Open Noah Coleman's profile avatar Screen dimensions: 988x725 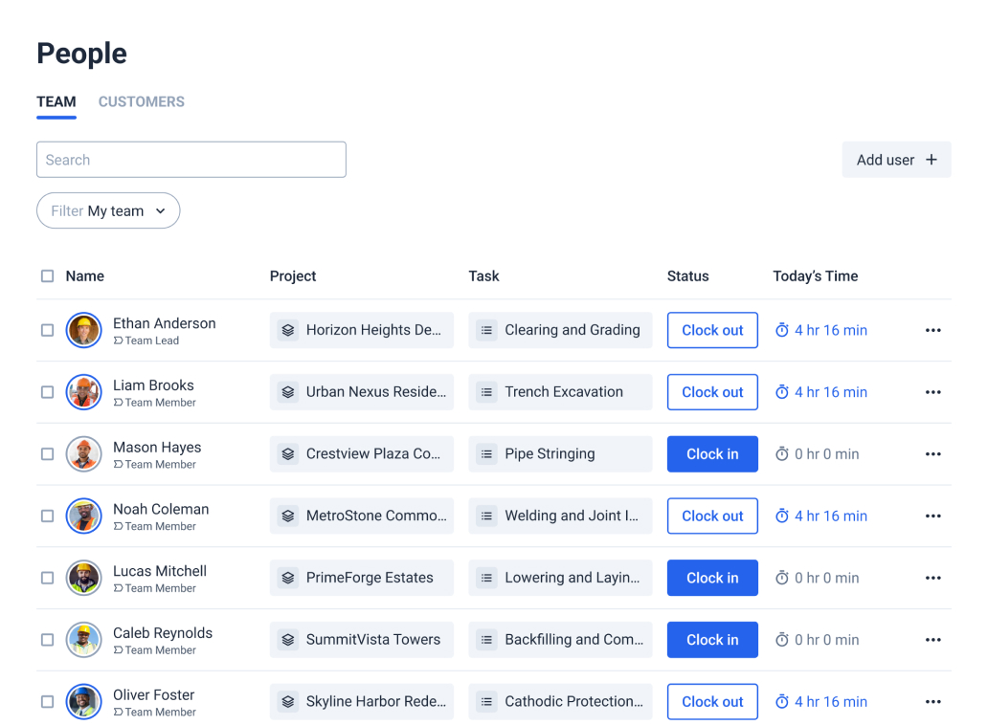coord(84,516)
